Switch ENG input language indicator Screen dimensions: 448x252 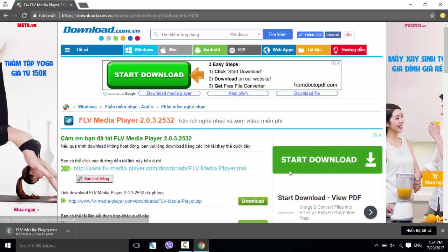pos(418,245)
